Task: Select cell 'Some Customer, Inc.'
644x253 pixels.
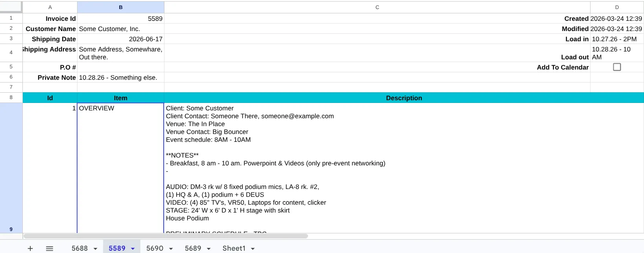Action: pos(121,29)
